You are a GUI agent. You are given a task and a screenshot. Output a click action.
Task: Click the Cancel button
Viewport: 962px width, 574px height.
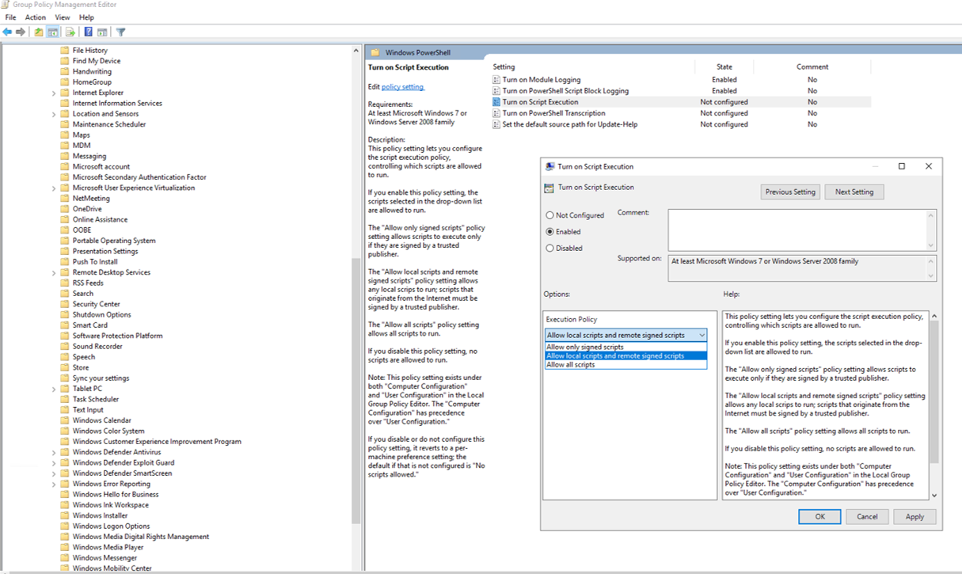[867, 516]
